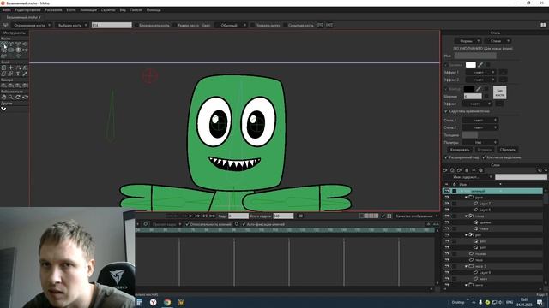Open the Выбрать кость dropdown

[72, 25]
